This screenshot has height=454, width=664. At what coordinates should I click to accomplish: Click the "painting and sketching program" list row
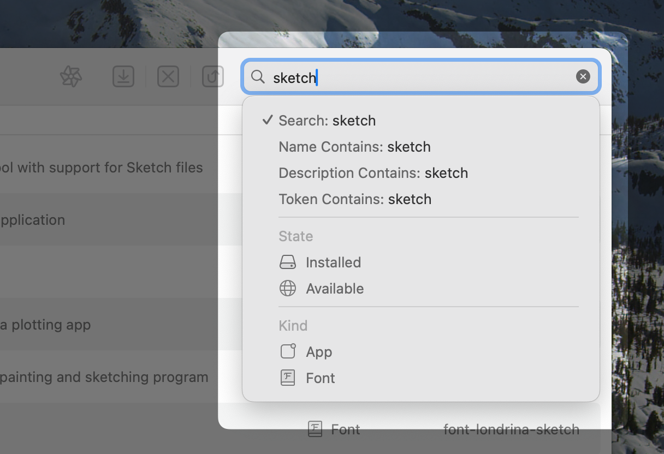point(105,377)
